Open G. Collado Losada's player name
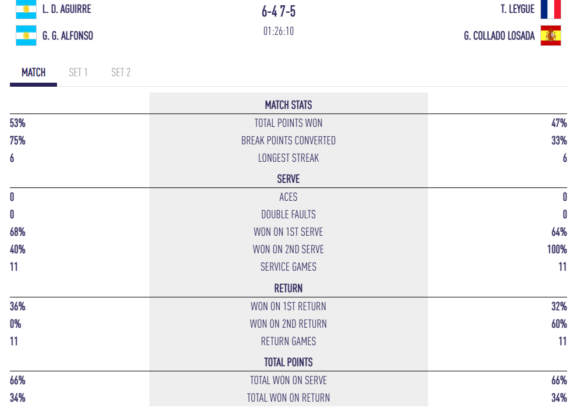 (x=499, y=36)
